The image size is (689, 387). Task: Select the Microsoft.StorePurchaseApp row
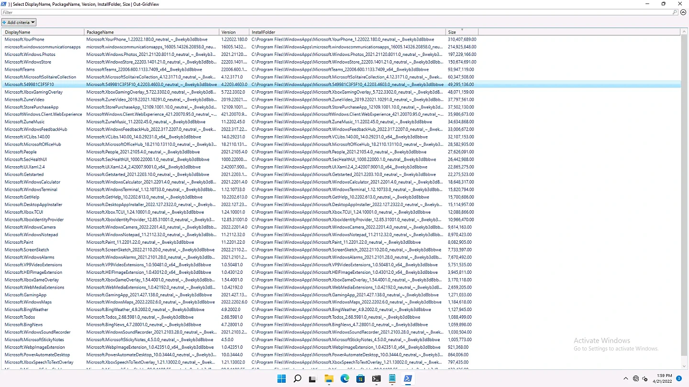[341, 107]
